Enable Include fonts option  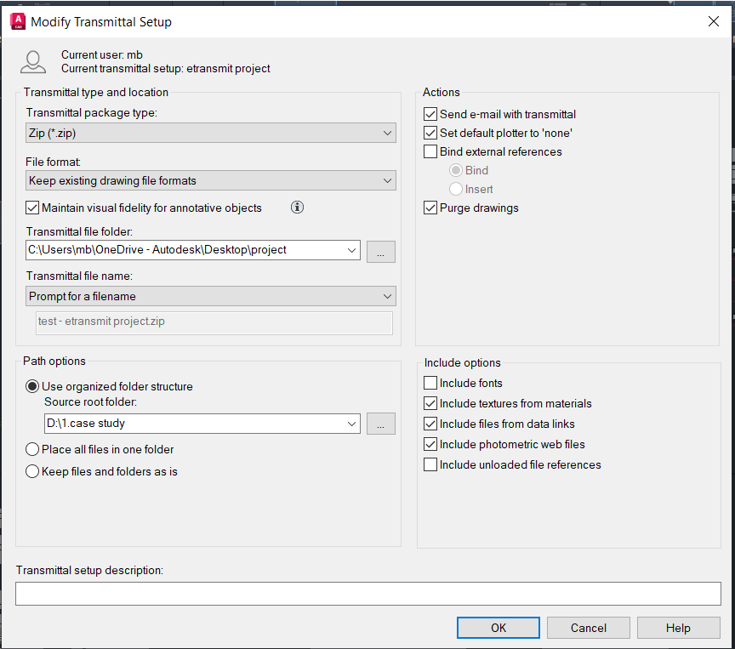tap(430, 383)
